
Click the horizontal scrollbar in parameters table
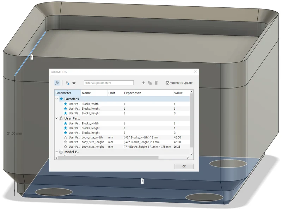click(x=108, y=158)
